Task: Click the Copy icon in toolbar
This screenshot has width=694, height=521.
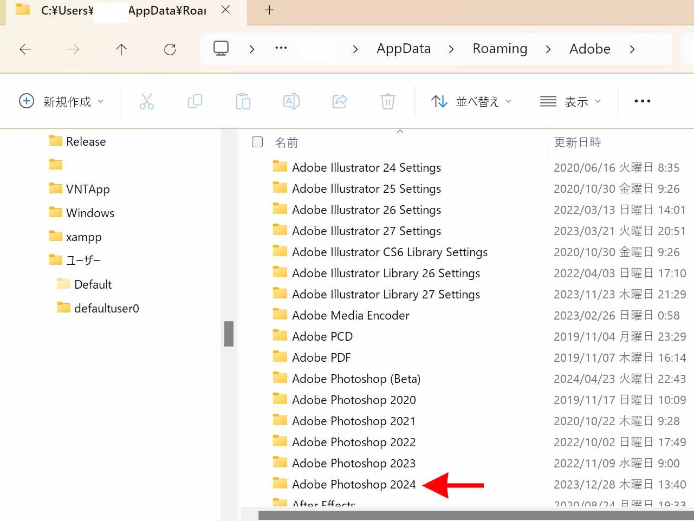Action: click(194, 101)
